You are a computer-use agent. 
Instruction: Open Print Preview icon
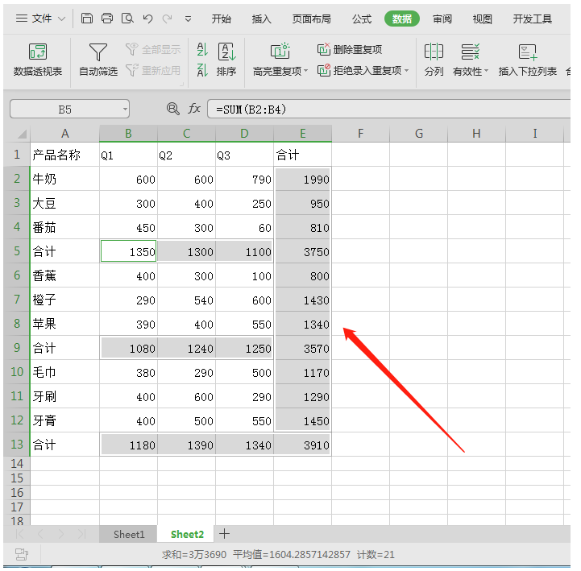[x=127, y=19]
